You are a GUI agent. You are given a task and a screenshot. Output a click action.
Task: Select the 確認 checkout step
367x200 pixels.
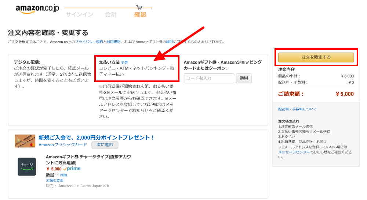click(140, 15)
